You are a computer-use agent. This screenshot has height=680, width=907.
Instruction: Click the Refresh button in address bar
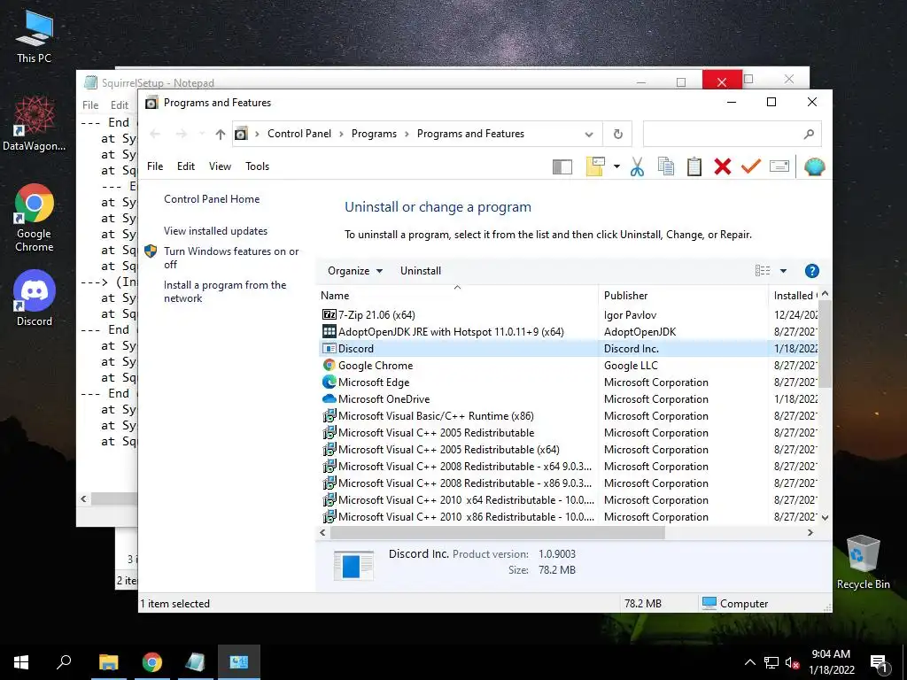click(x=617, y=135)
